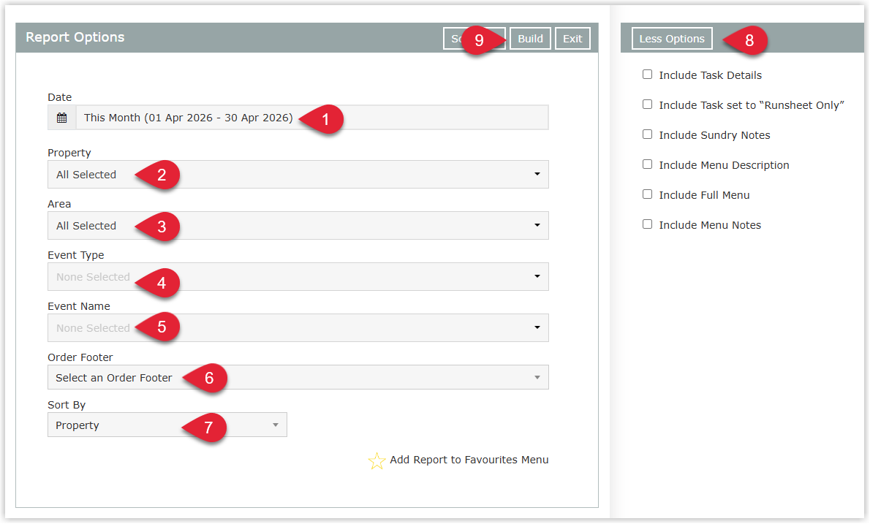870x524 pixels.
Task: Click the Exit button
Action: 572,39
